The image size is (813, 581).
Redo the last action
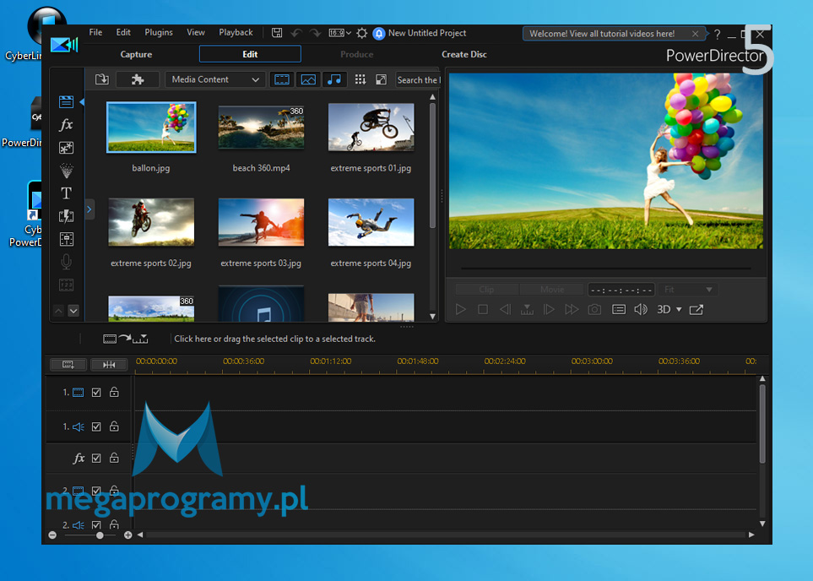315,33
